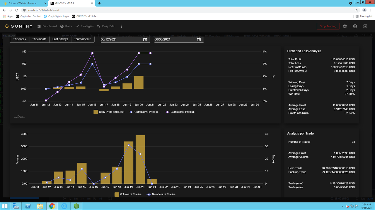Open the Chrome three-dot menu
375x210 pixels.
371,10
